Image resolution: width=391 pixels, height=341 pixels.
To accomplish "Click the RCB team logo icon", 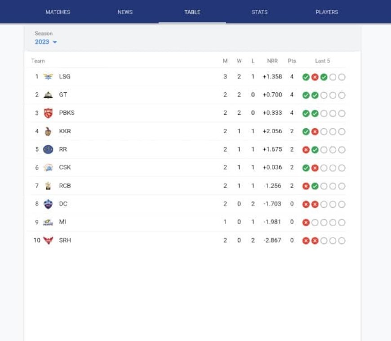I will [48, 186].
